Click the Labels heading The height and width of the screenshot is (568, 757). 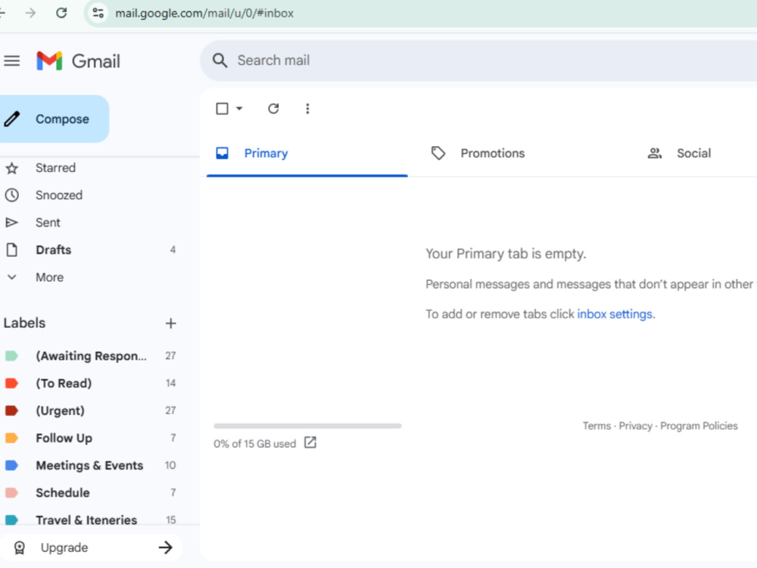pyautogui.click(x=25, y=323)
